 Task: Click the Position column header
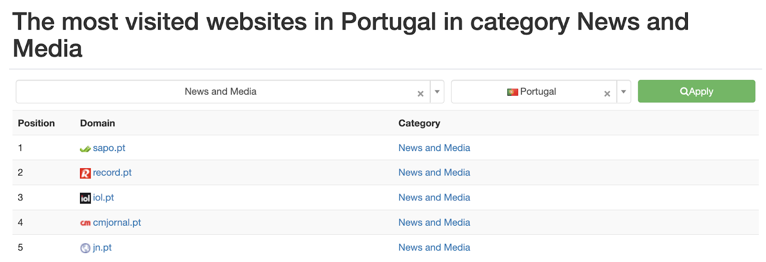[36, 123]
